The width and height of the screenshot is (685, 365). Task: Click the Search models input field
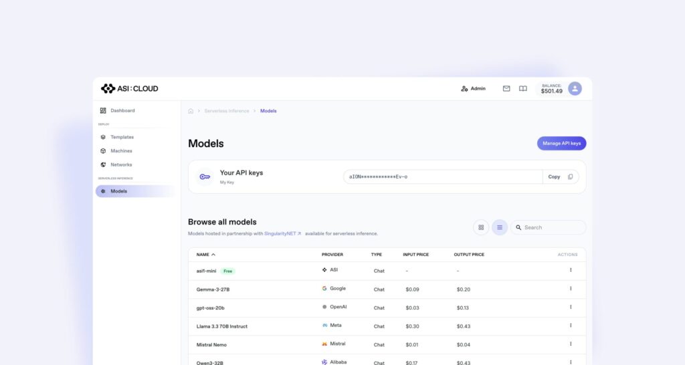tap(552, 227)
